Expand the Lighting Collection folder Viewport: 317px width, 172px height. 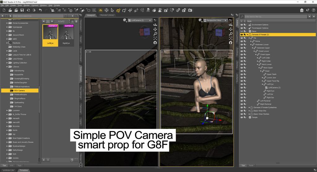pyautogui.click(x=7, y=63)
